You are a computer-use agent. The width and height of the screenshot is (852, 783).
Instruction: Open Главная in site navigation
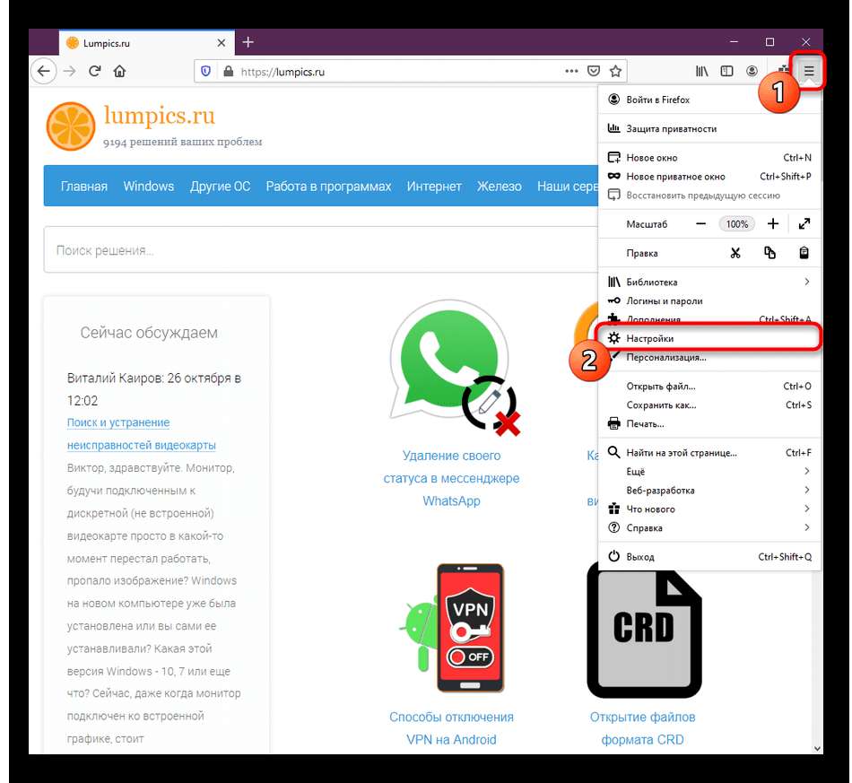(x=83, y=187)
